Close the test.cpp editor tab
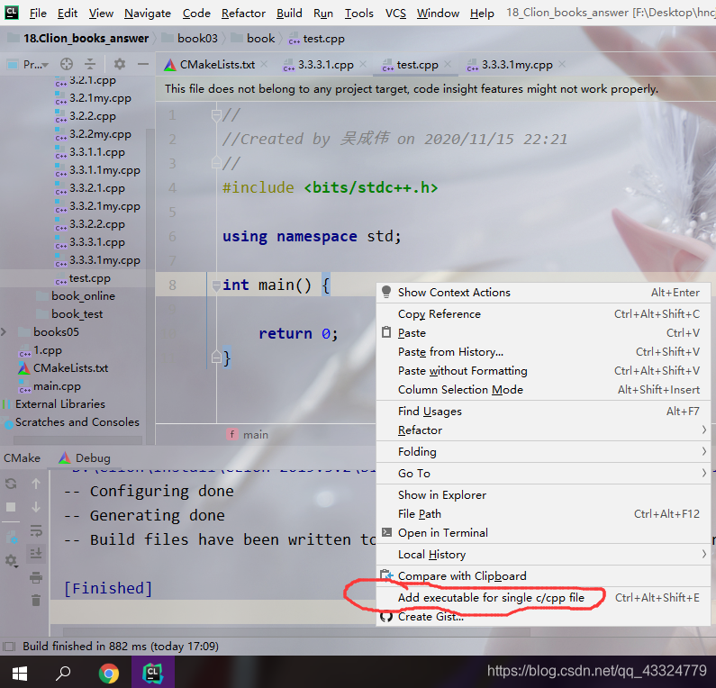Screen dimensions: 716x688 [x=448, y=64]
